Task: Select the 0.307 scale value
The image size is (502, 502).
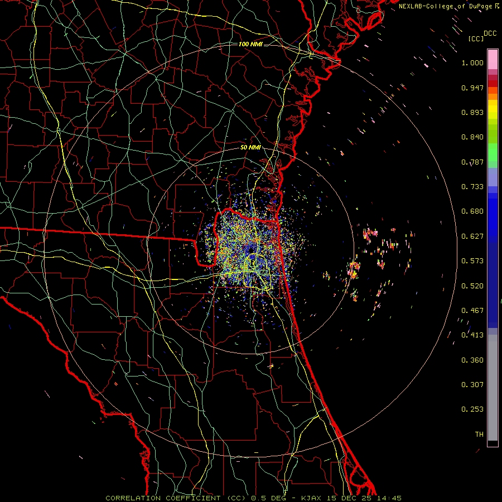Action: pos(472,385)
